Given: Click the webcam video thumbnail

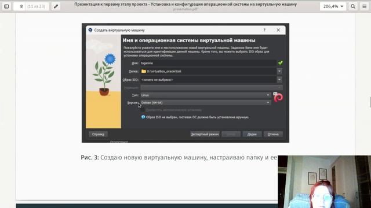Looking at the screenshot, I should pyautogui.click(x=325, y=181).
